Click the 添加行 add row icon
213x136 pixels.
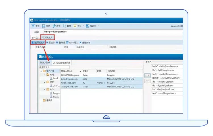coord(47,42)
